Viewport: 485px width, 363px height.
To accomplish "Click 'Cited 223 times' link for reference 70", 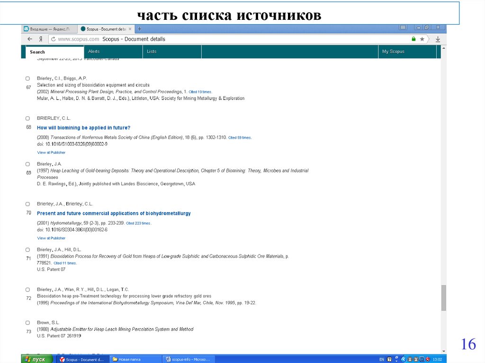I will (138, 223).
